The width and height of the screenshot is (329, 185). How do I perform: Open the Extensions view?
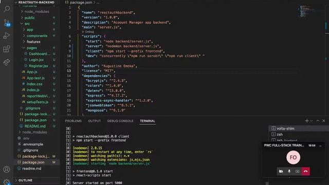[7, 49]
